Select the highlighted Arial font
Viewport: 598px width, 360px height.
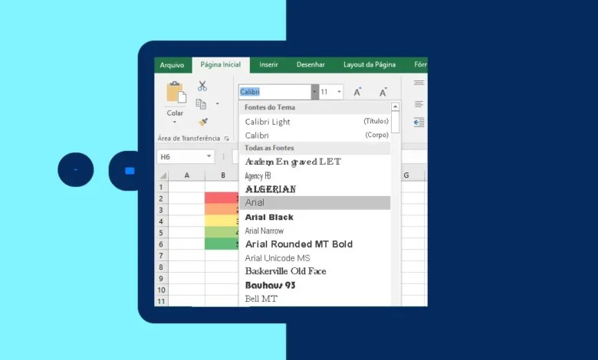(x=315, y=203)
